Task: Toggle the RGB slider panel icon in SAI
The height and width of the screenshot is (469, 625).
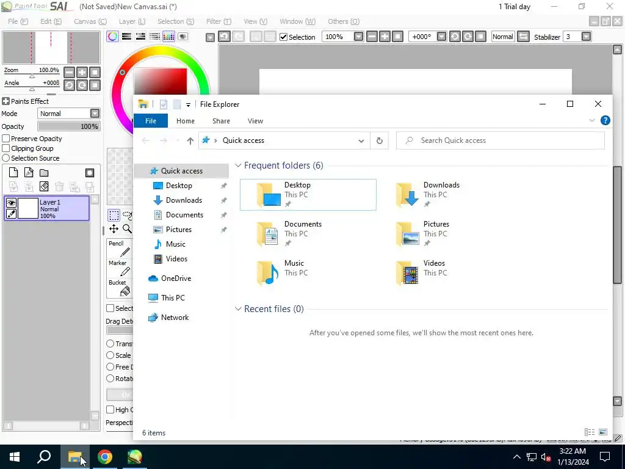Action: [x=127, y=37]
